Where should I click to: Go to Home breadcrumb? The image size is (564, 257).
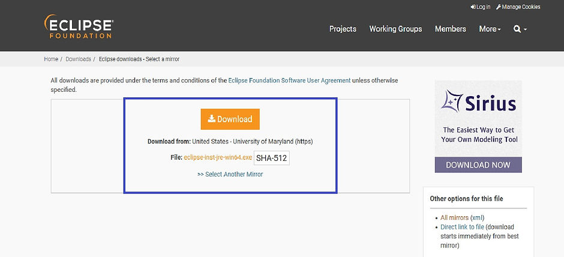[x=51, y=59]
